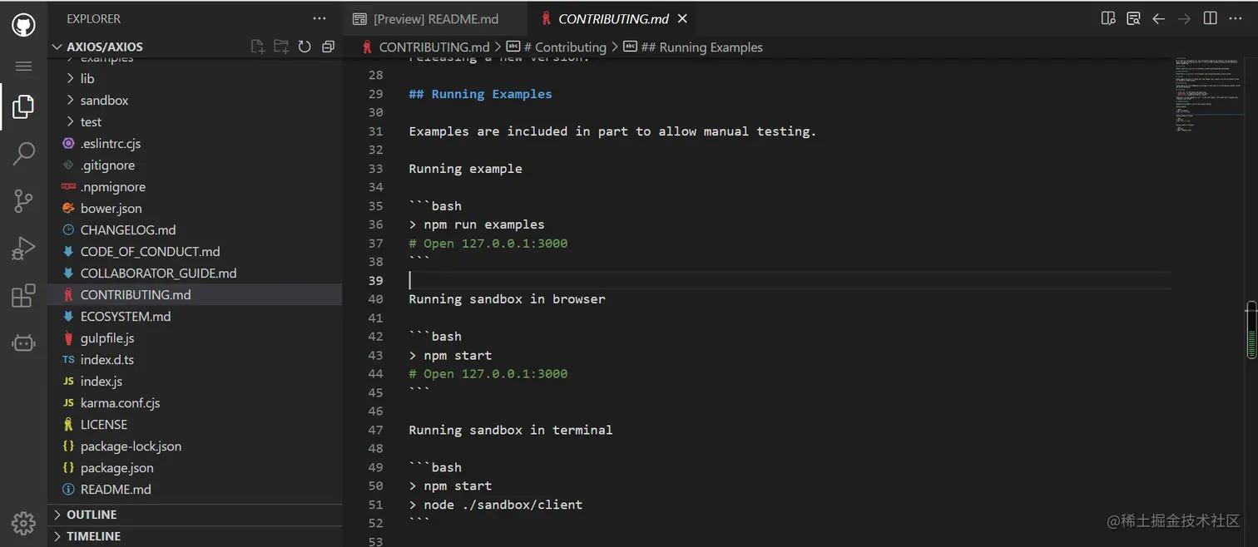
Task: Open .npmignore file
Action: (195, 186)
